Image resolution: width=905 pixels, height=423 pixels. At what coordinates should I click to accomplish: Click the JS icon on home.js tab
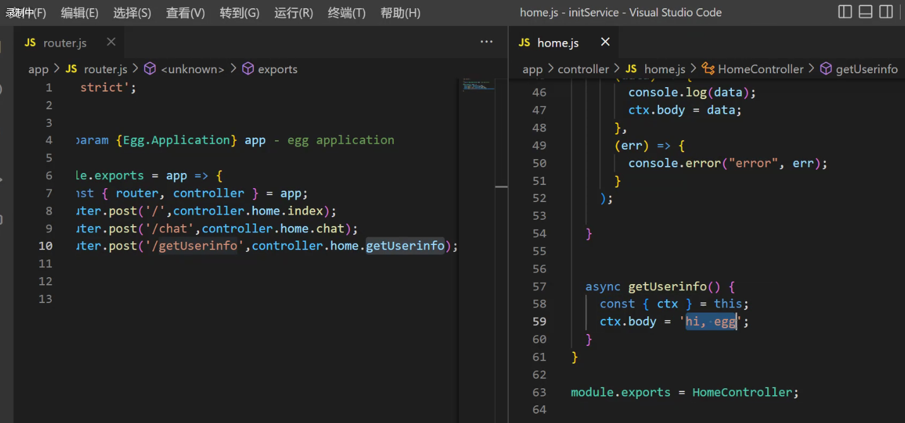(x=525, y=43)
